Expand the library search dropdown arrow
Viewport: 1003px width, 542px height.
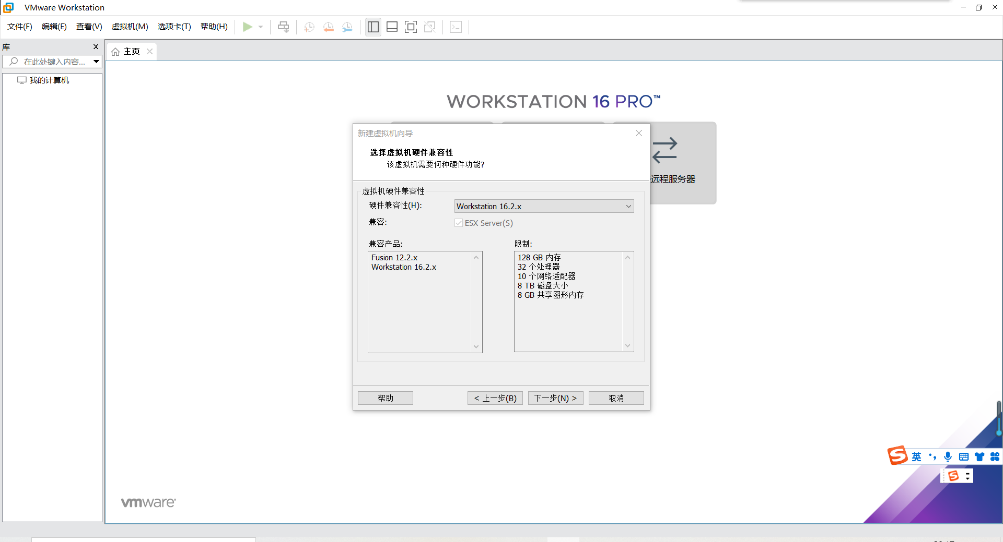96,62
